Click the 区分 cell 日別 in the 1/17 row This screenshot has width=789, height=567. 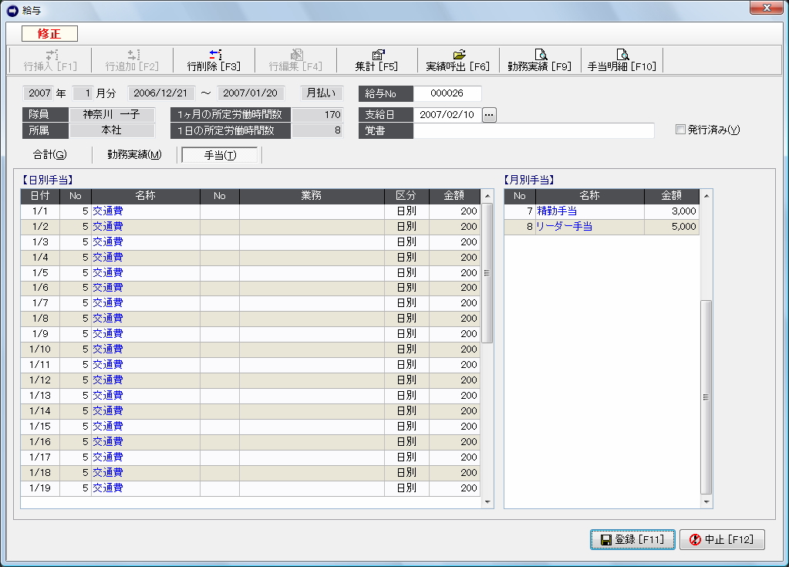tap(406, 457)
